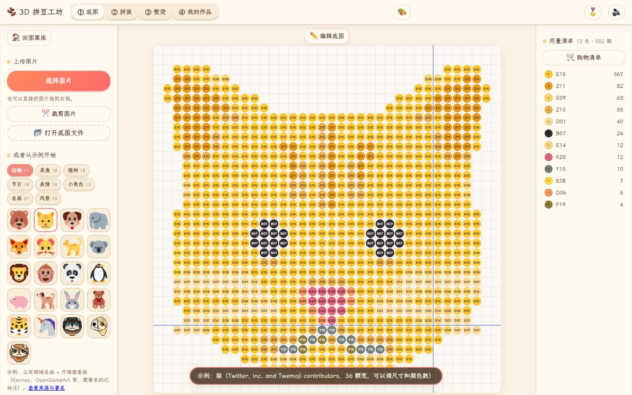Select the unicorn example icon
The width and height of the screenshot is (632, 395).
[x=46, y=326]
